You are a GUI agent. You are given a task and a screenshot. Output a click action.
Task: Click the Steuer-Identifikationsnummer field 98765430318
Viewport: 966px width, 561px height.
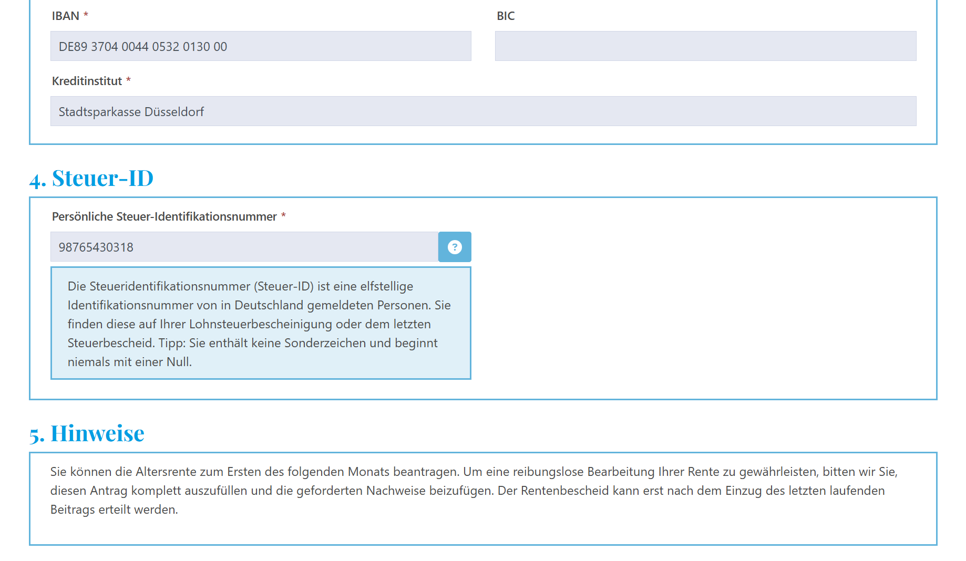pyautogui.click(x=244, y=247)
